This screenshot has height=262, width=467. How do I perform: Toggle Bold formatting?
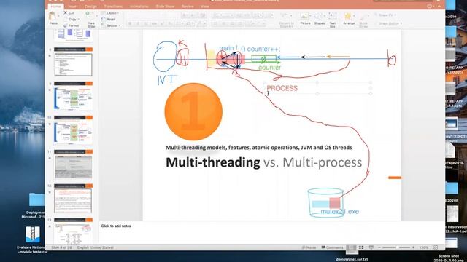point(130,24)
